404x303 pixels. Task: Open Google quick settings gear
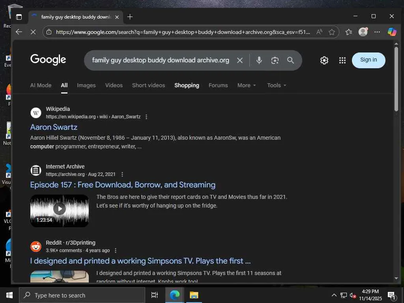click(324, 60)
